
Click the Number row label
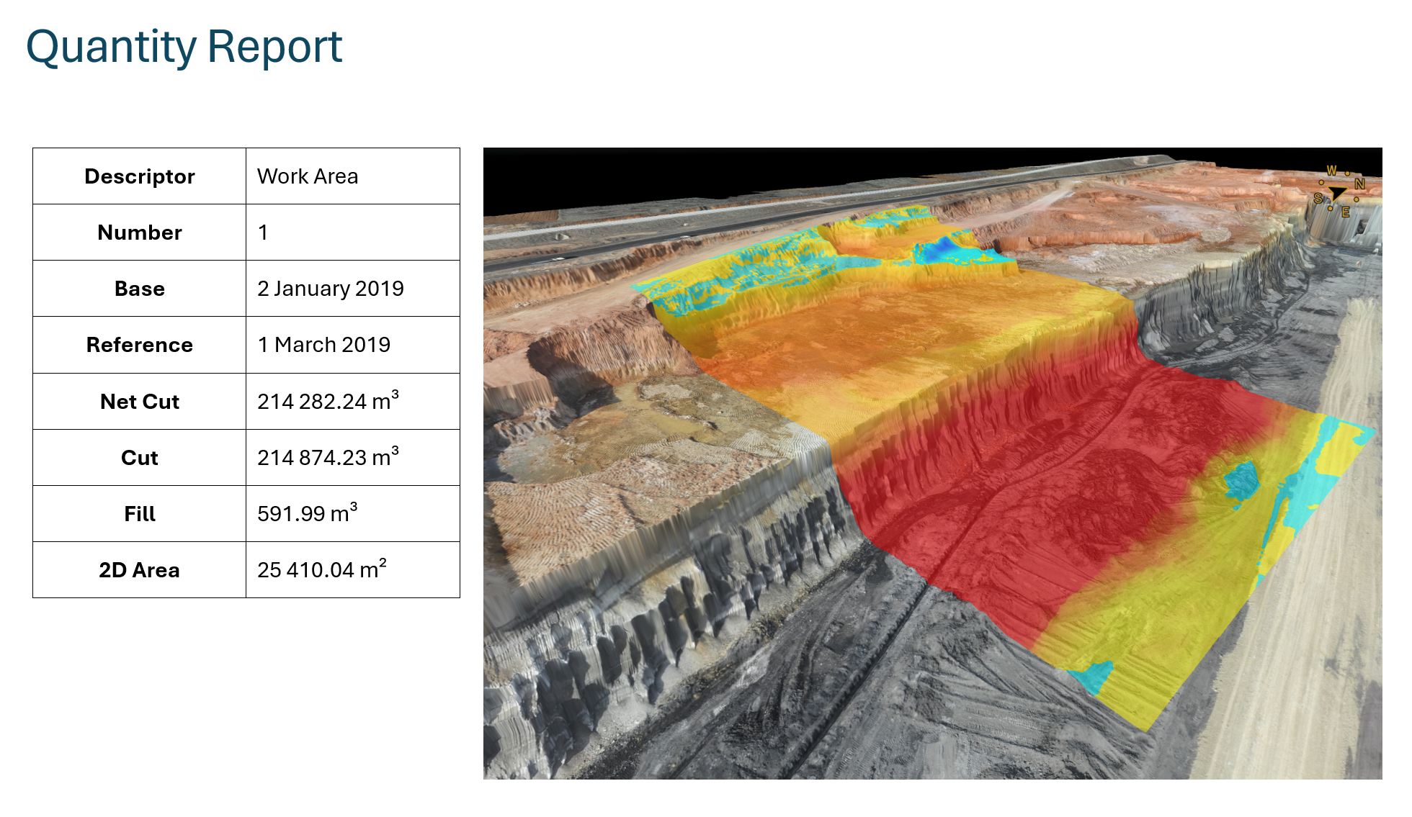point(139,233)
